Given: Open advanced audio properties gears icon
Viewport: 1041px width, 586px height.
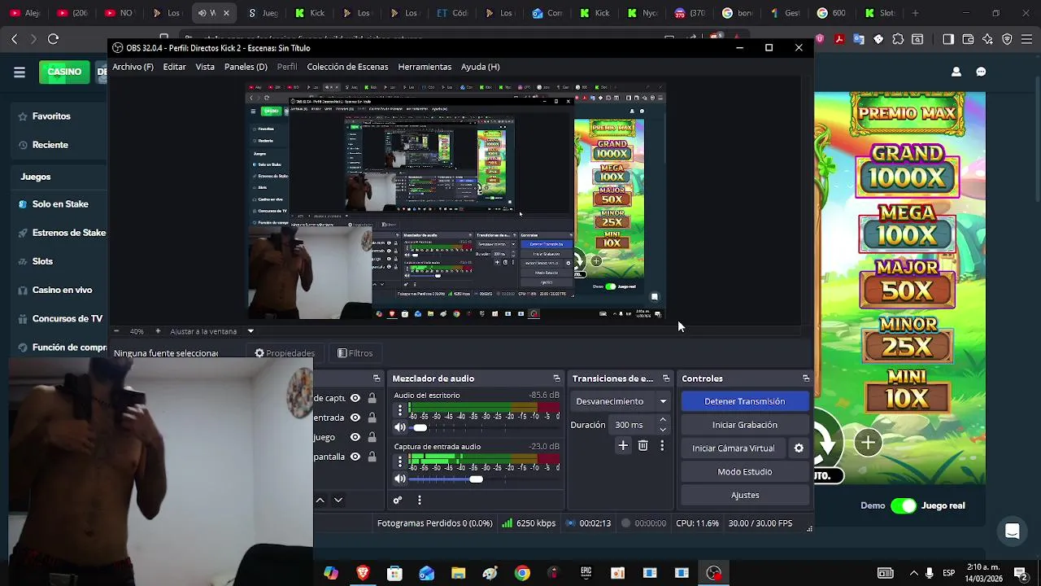Looking at the screenshot, I should point(398,500).
